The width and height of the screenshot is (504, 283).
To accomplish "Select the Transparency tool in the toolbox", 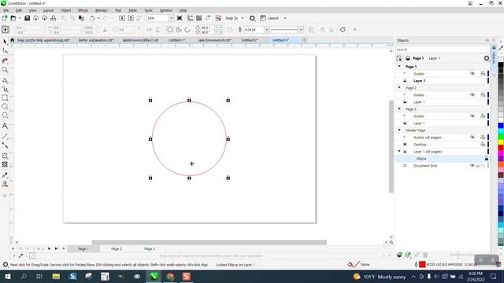I will 5,164.
